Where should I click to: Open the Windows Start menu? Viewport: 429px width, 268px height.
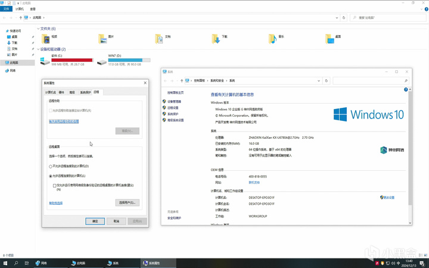(5, 263)
